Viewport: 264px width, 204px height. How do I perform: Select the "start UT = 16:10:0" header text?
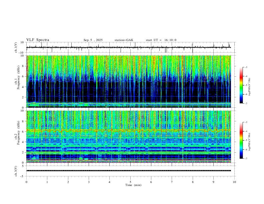161,40
